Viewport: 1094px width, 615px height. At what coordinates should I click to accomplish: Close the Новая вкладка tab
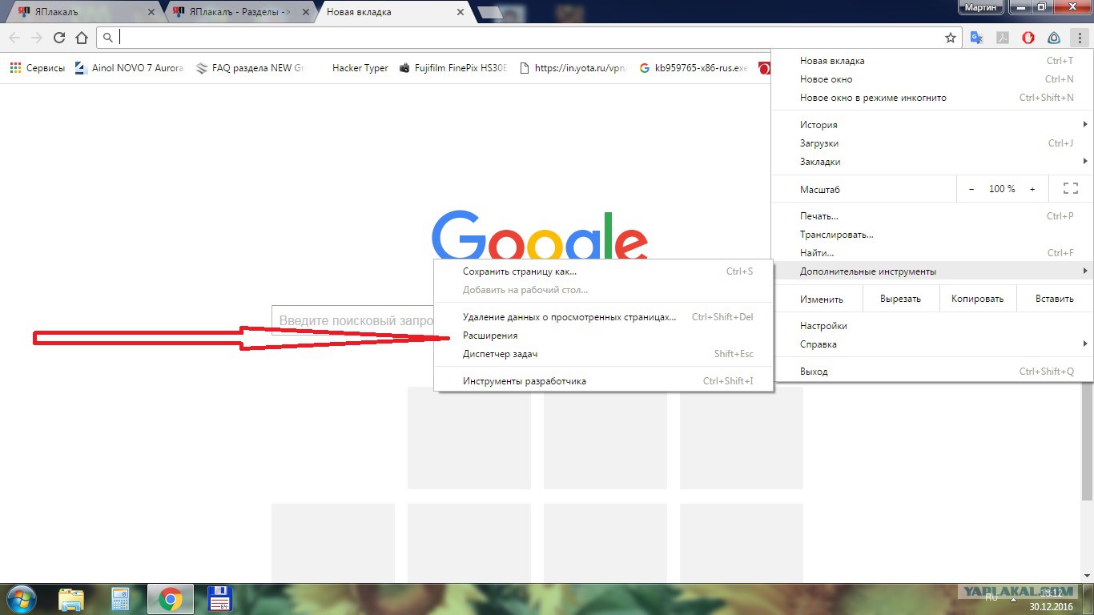460,13
